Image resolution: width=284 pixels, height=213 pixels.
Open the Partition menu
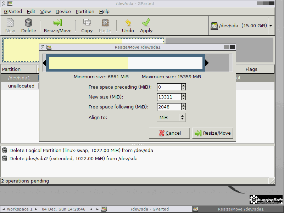(85, 12)
